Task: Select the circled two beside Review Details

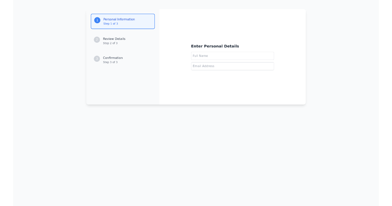Action: click(x=97, y=40)
